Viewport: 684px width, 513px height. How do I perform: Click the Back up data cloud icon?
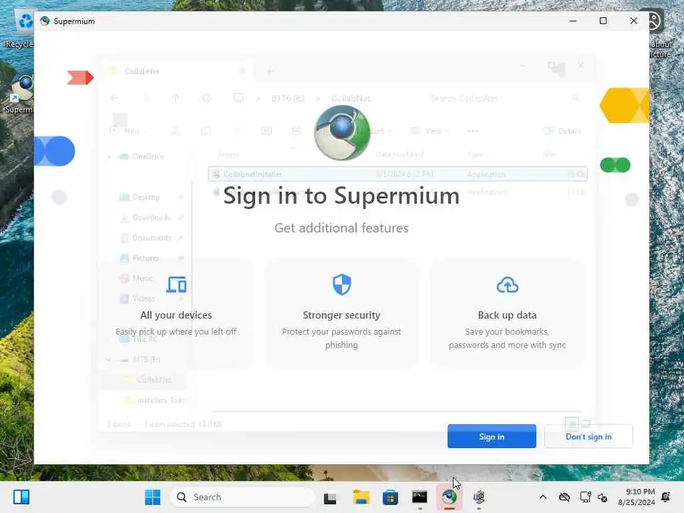(x=508, y=285)
